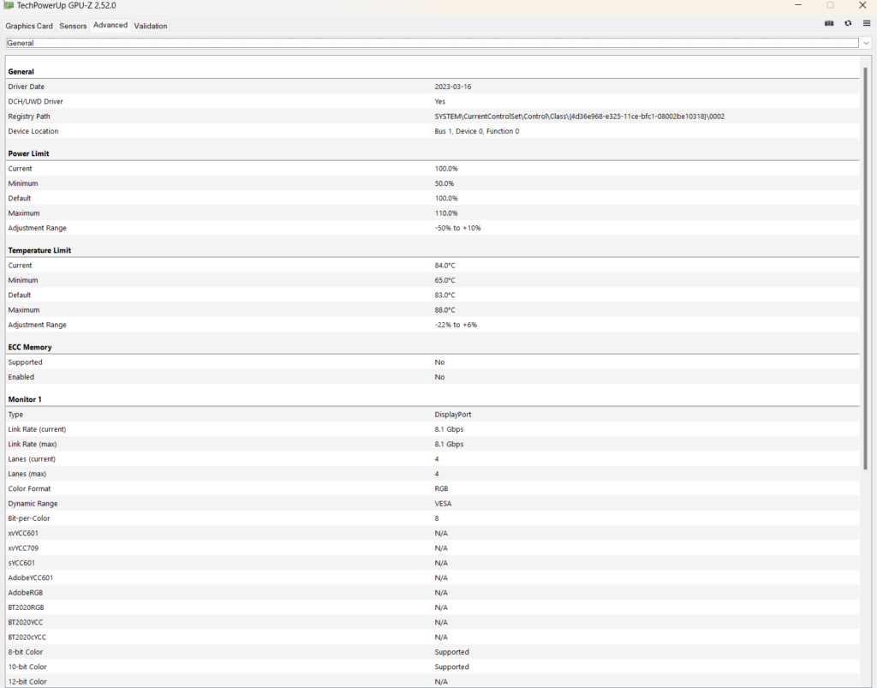Select the DisplayPort monitor type value
Screen dimensions: 877x688
coord(453,415)
